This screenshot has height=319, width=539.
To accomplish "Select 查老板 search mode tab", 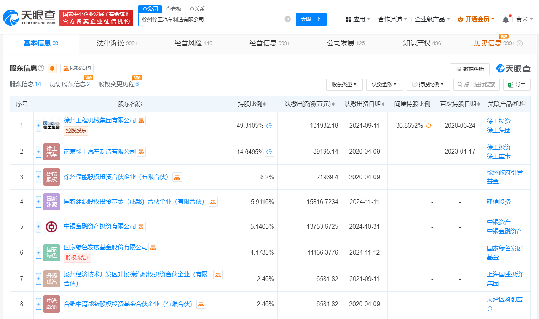I will (174, 9).
